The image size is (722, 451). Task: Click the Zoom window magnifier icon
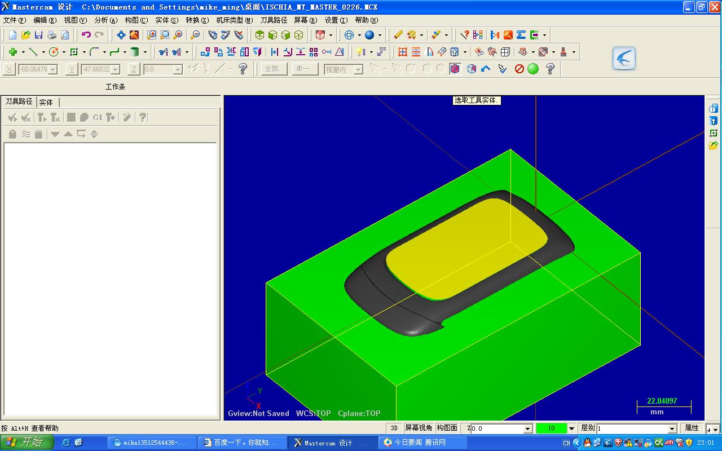(x=152, y=35)
